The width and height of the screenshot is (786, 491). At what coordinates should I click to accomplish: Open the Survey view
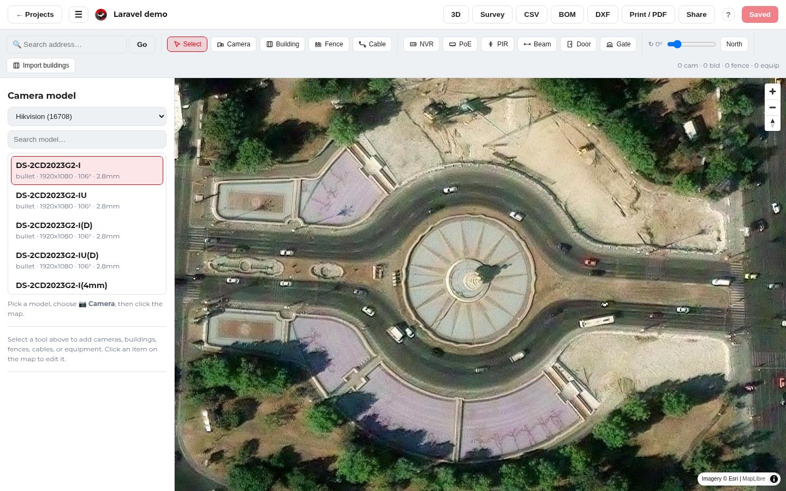(492, 15)
